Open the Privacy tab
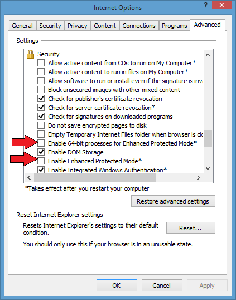This screenshot has height=300, width=236. click(78, 26)
